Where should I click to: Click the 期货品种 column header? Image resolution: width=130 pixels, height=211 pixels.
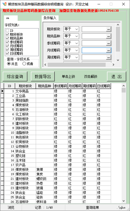pyautogui.click(x=44, y=86)
